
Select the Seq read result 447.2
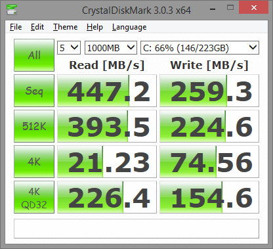[x=107, y=91]
